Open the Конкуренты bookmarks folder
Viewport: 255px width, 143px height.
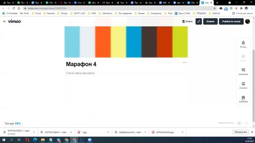tap(155, 13)
